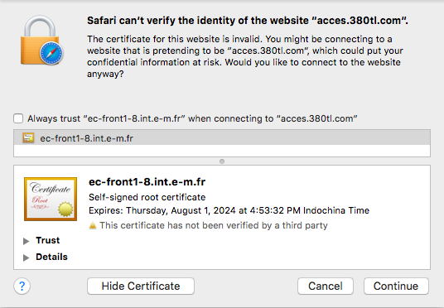
Task: Click the yellow warning triangle icon
Action: [x=93, y=226]
